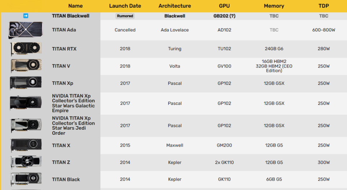Open the TITAN Black card image
The width and height of the screenshot is (347, 190).
[x=26, y=179]
